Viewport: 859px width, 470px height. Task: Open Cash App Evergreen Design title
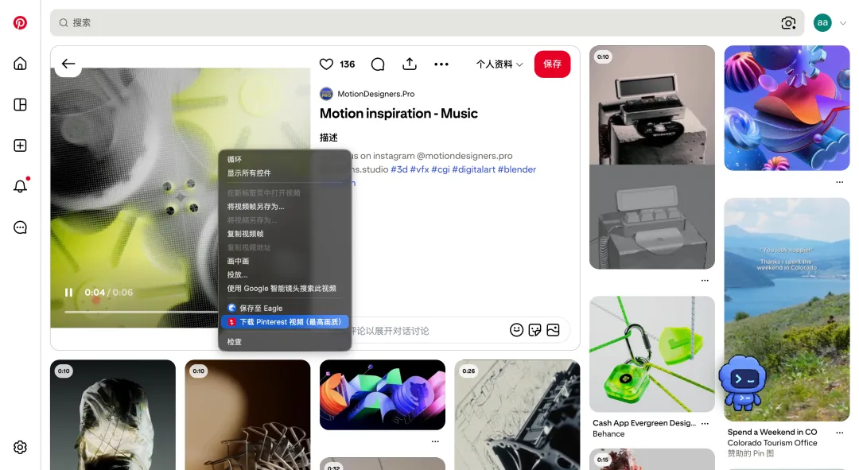(x=643, y=423)
